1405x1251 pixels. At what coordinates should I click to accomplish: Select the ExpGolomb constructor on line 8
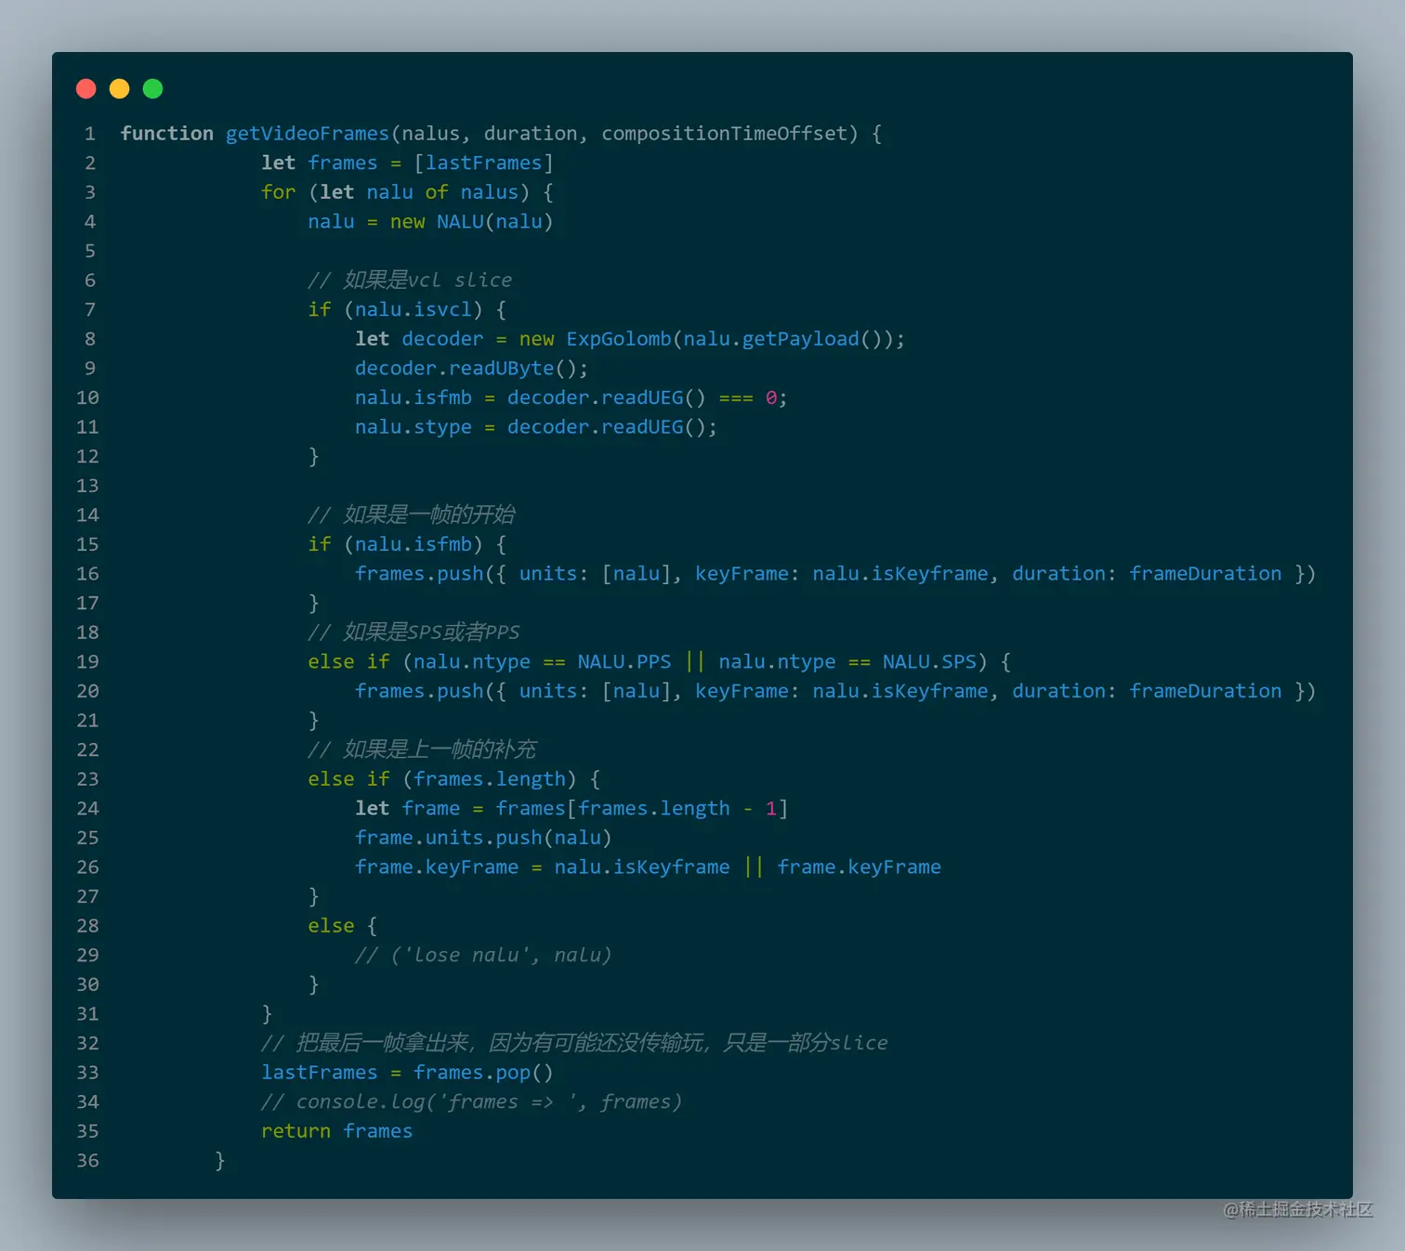coord(619,338)
